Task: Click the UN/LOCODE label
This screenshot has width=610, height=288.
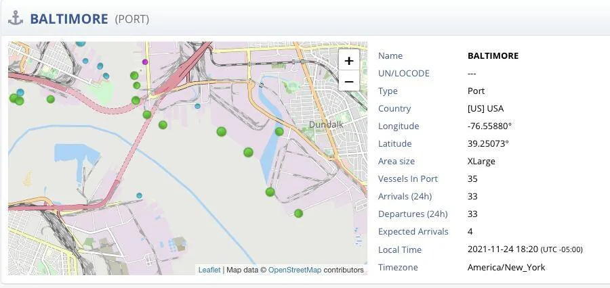Action: (404, 74)
